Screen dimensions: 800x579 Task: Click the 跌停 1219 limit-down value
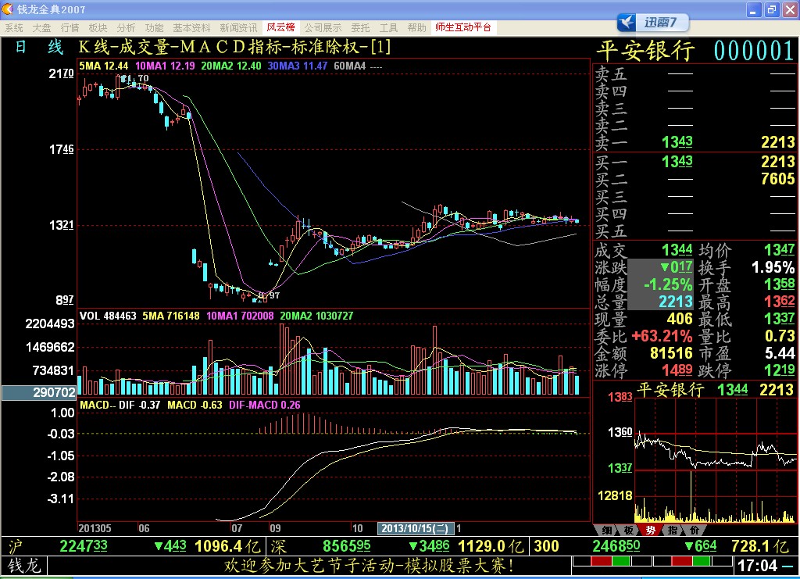(x=780, y=370)
